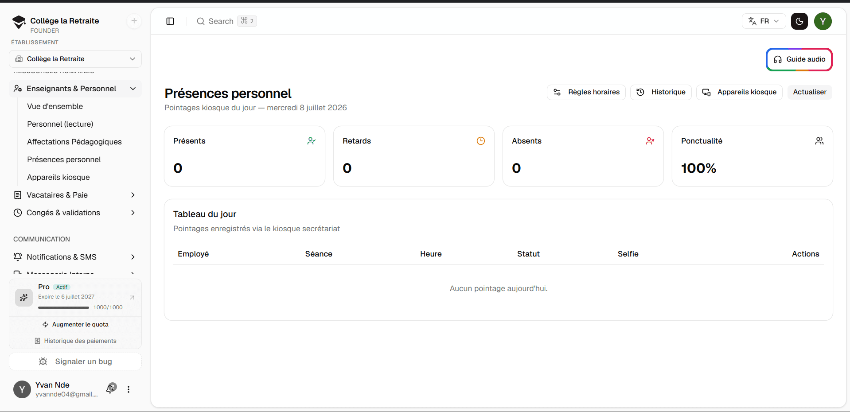Click the clock-history icon of Historique
This screenshot has height=412, width=850.
[640, 92]
